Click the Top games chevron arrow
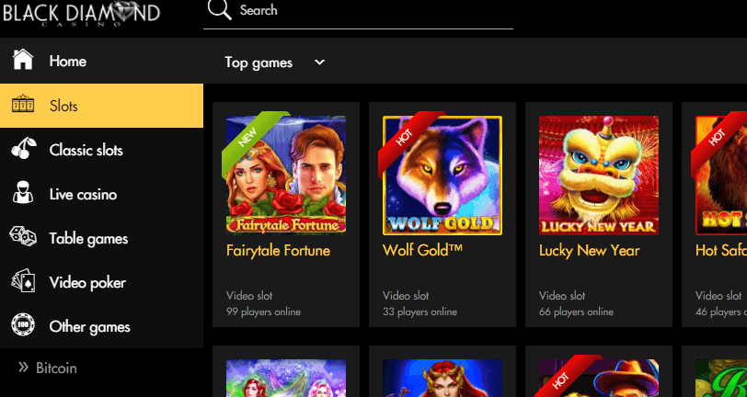The width and height of the screenshot is (747, 397). click(x=319, y=62)
